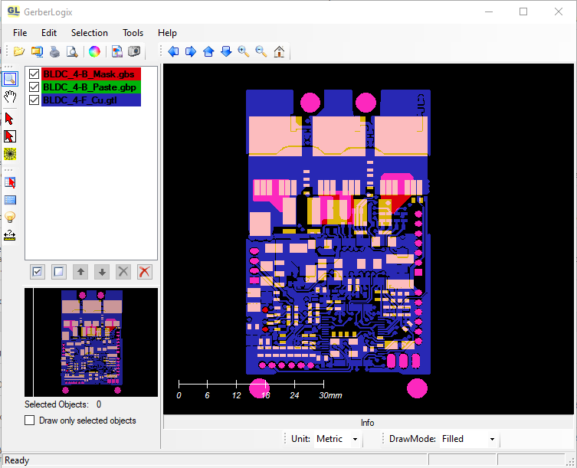Open the color wheel settings
The height and width of the screenshot is (468, 577).
tap(93, 51)
